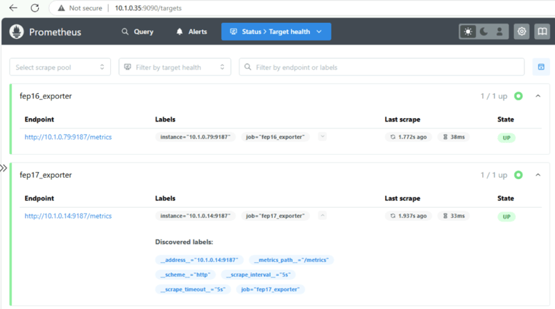Click 38ms scrape duration badge
555x309 pixels.
[x=454, y=137]
